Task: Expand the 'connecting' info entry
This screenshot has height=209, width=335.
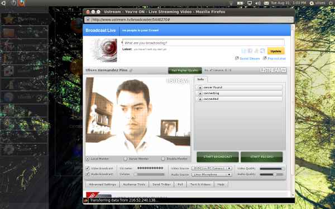Action: pos(239,93)
